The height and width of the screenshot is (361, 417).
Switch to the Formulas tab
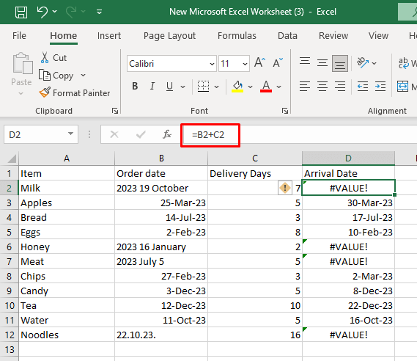point(237,36)
